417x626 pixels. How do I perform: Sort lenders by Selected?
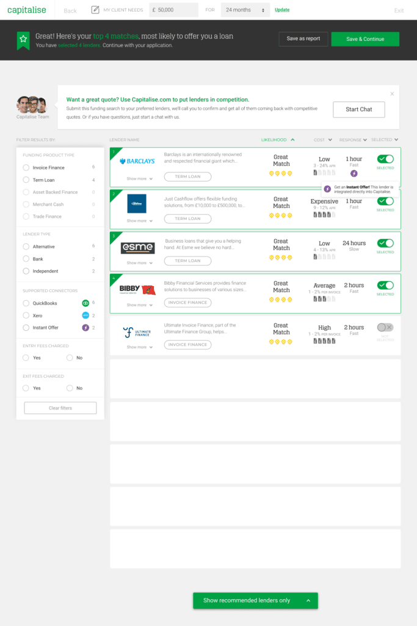(x=384, y=140)
